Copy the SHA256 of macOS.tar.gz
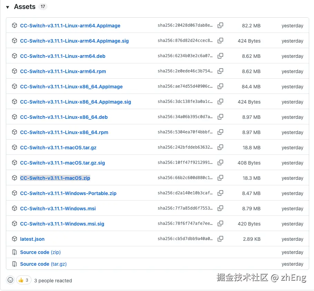Screen dimensions: 314x291 click(x=220, y=148)
